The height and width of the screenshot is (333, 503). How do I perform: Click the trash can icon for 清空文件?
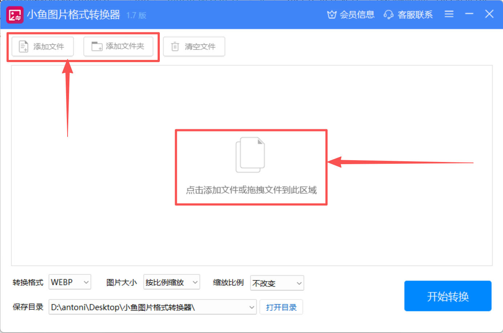(175, 46)
